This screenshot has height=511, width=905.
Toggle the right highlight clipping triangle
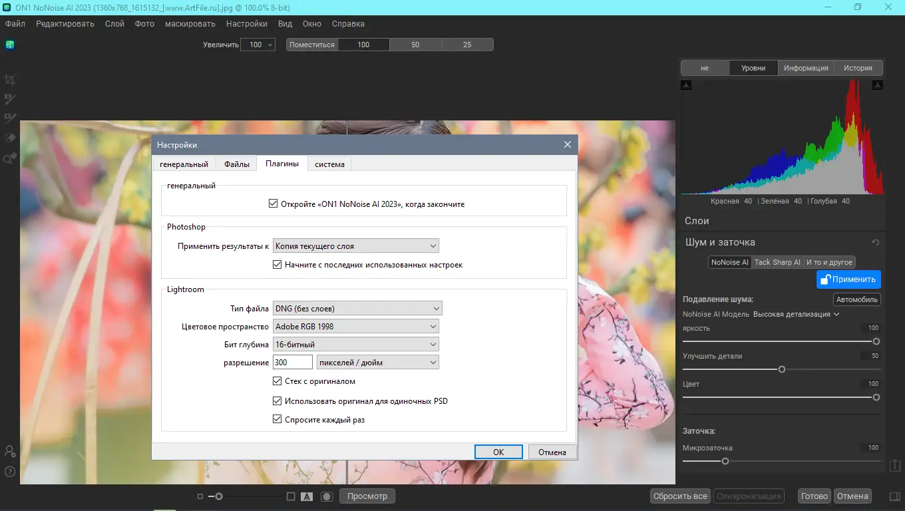pos(878,85)
